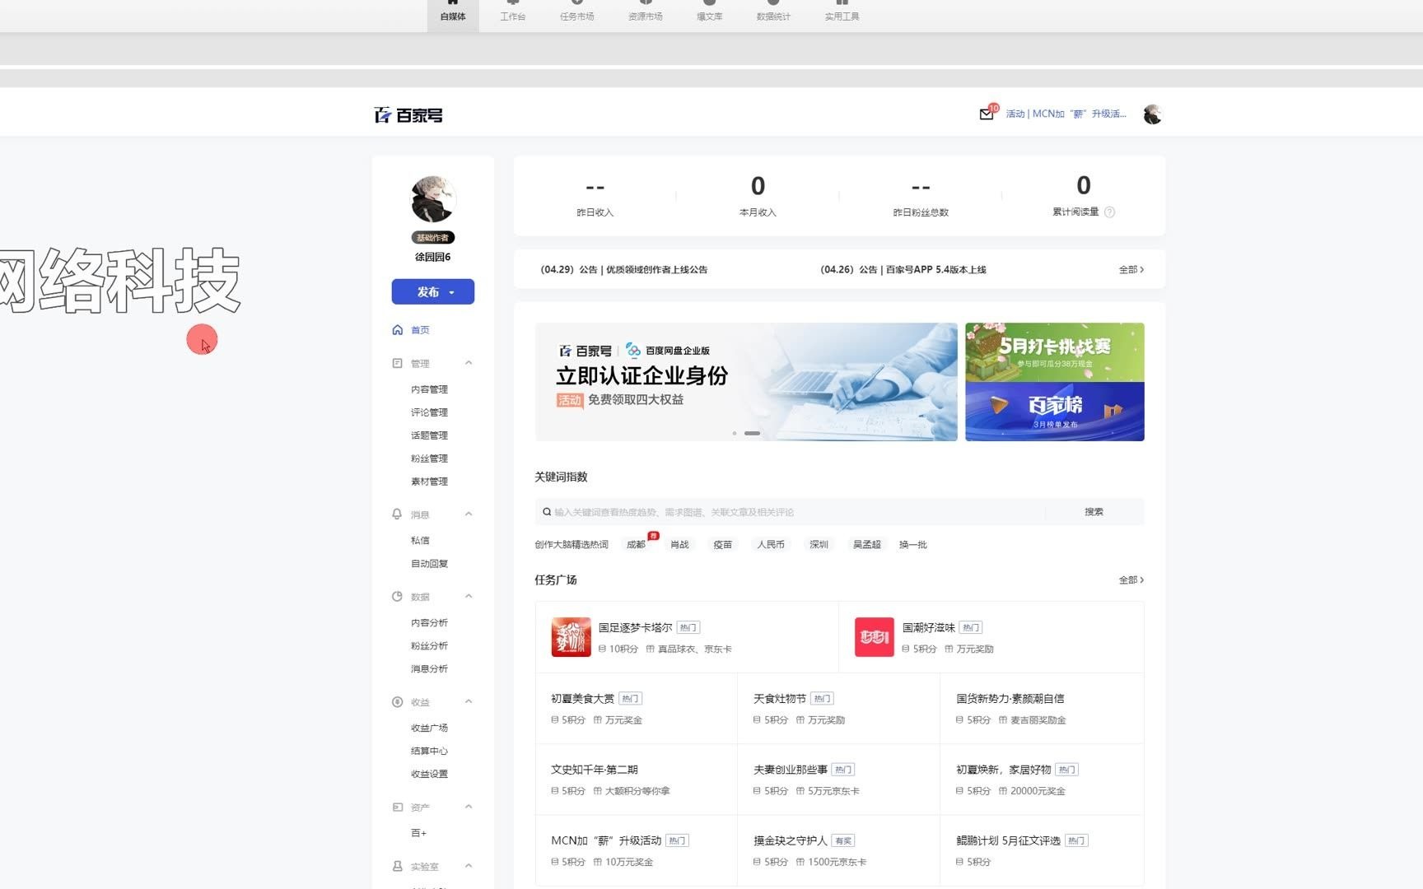
Task: Switch to the 数据统计 top tab
Action: pyautogui.click(x=773, y=13)
